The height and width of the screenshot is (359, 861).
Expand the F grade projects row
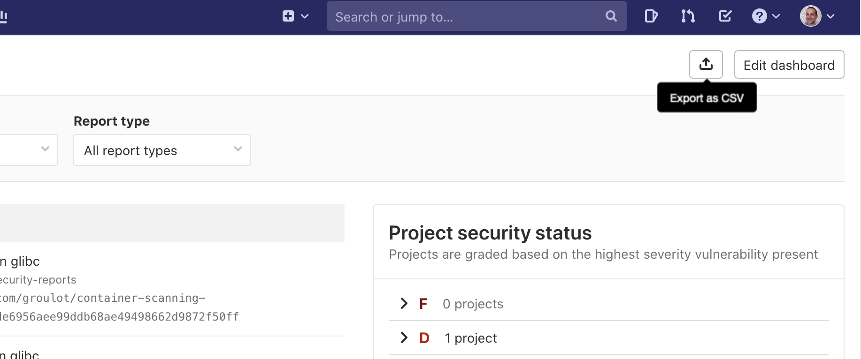point(404,304)
